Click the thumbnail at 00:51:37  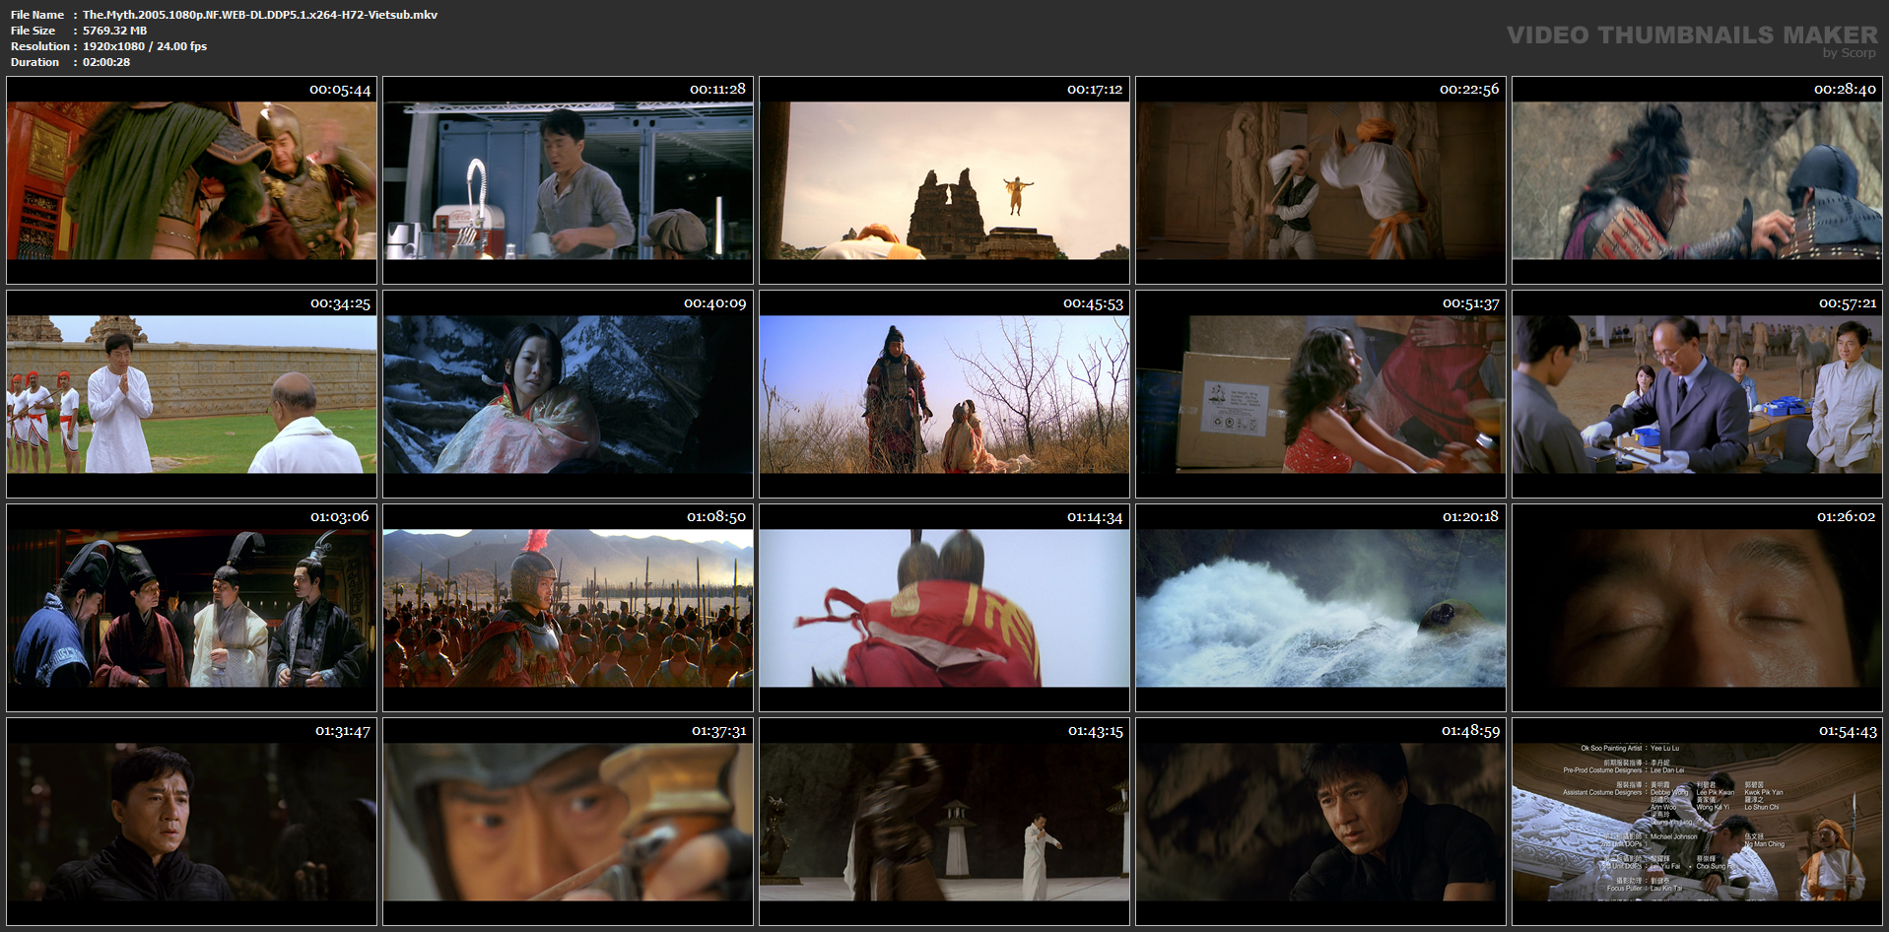pos(1321,394)
